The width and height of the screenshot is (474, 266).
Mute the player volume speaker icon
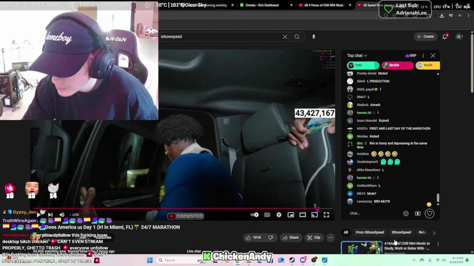click(62, 215)
